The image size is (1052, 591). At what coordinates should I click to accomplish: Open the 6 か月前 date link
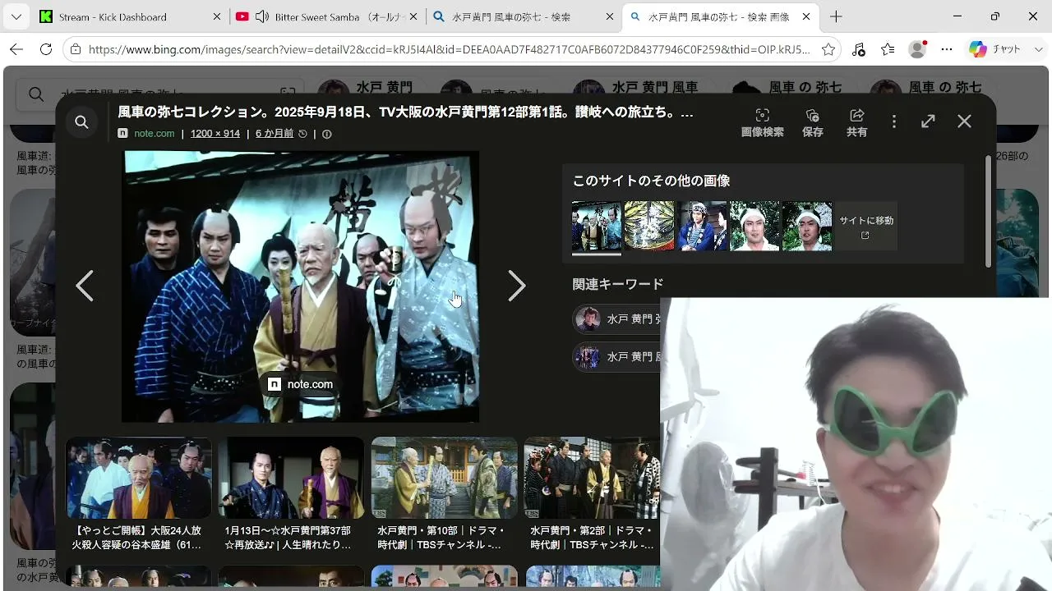tap(275, 134)
